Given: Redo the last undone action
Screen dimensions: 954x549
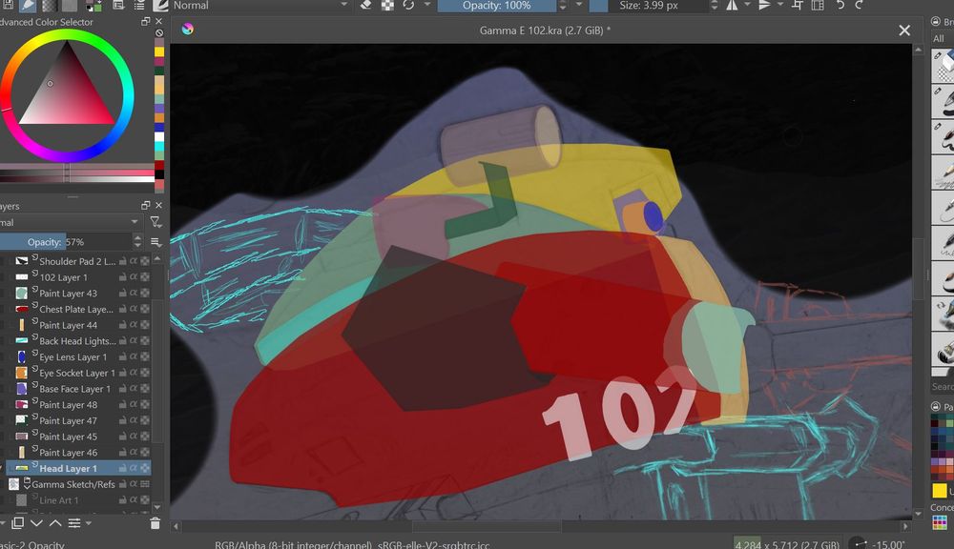Looking at the screenshot, I should click(x=860, y=6).
